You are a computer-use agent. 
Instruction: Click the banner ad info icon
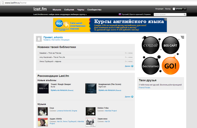click(166, 19)
